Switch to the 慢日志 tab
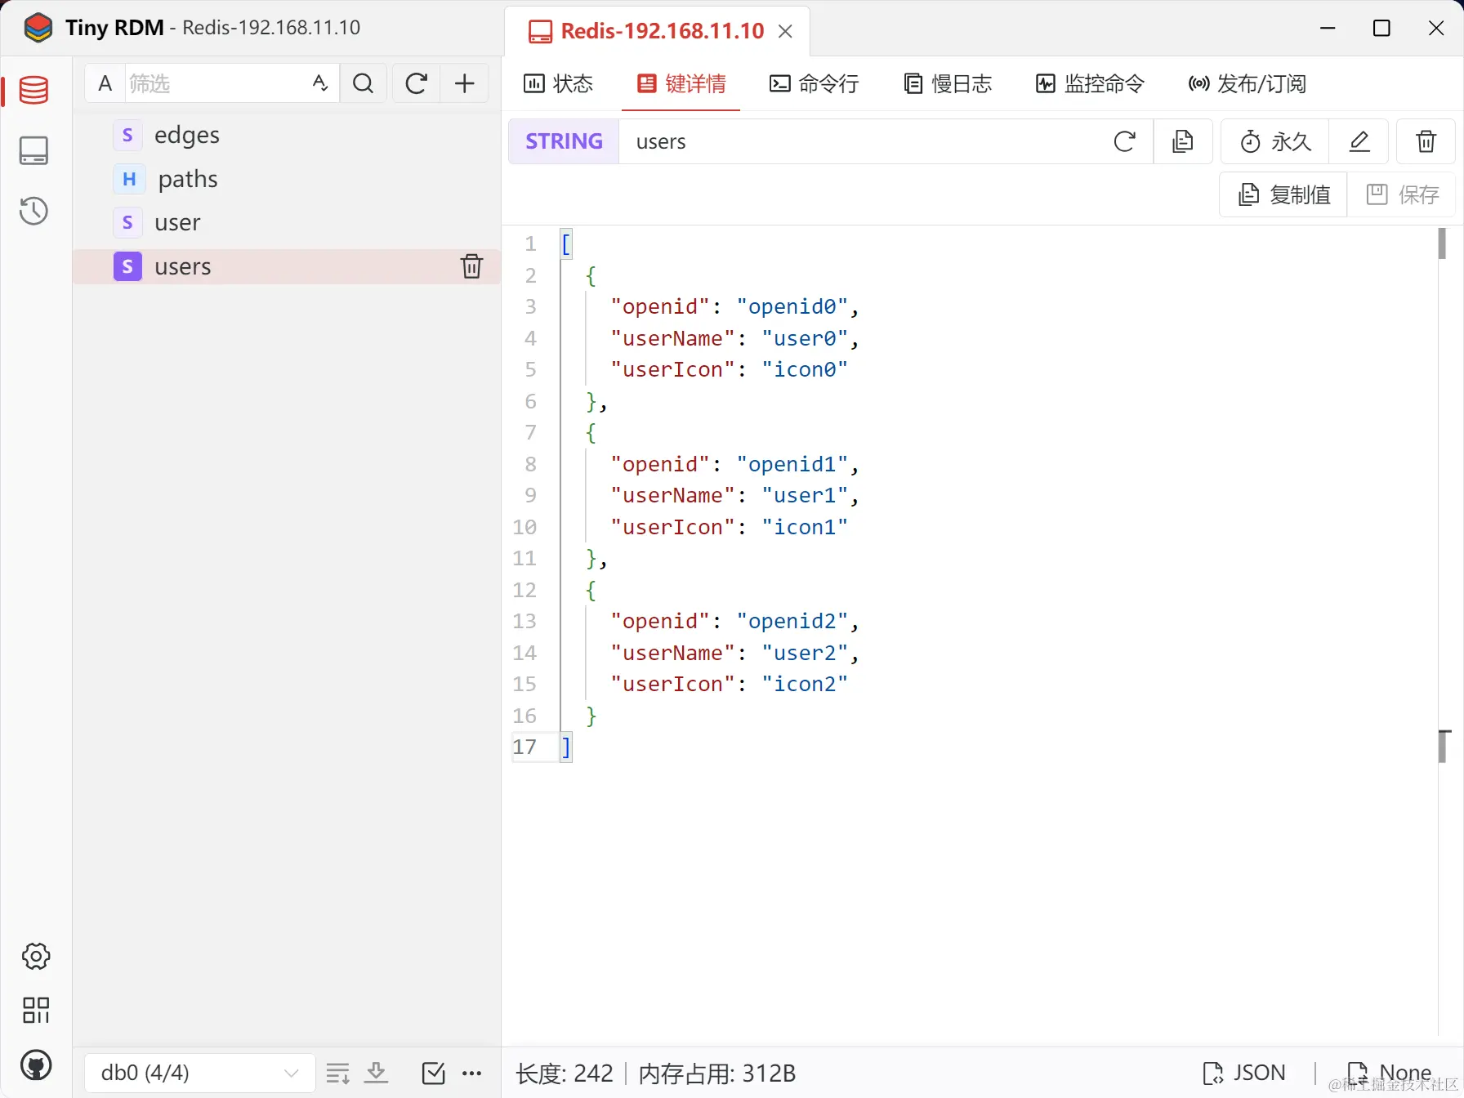1464x1098 pixels. click(948, 83)
